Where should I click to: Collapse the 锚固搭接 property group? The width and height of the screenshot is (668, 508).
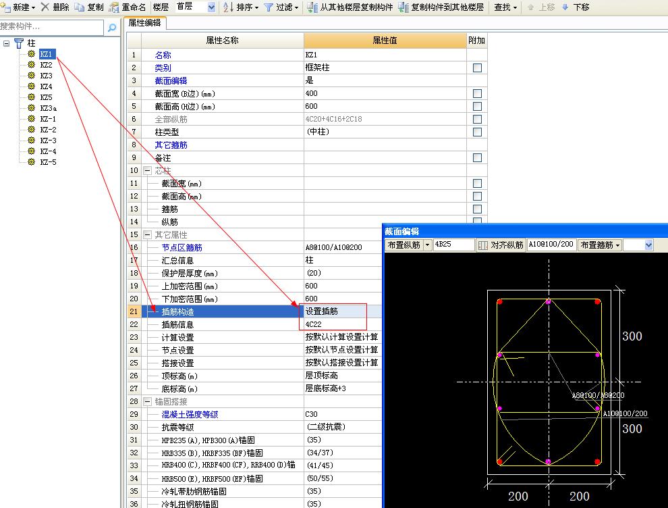point(147,401)
